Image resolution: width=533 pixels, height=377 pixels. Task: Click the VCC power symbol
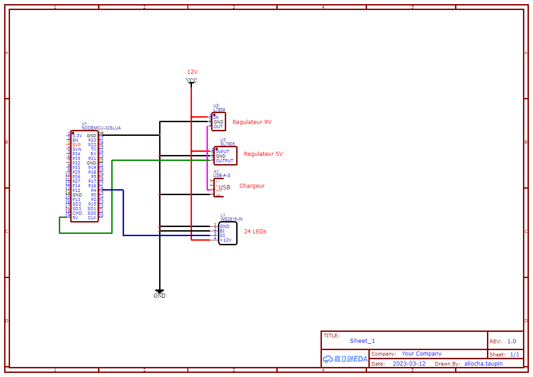pyautogui.click(x=191, y=81)
